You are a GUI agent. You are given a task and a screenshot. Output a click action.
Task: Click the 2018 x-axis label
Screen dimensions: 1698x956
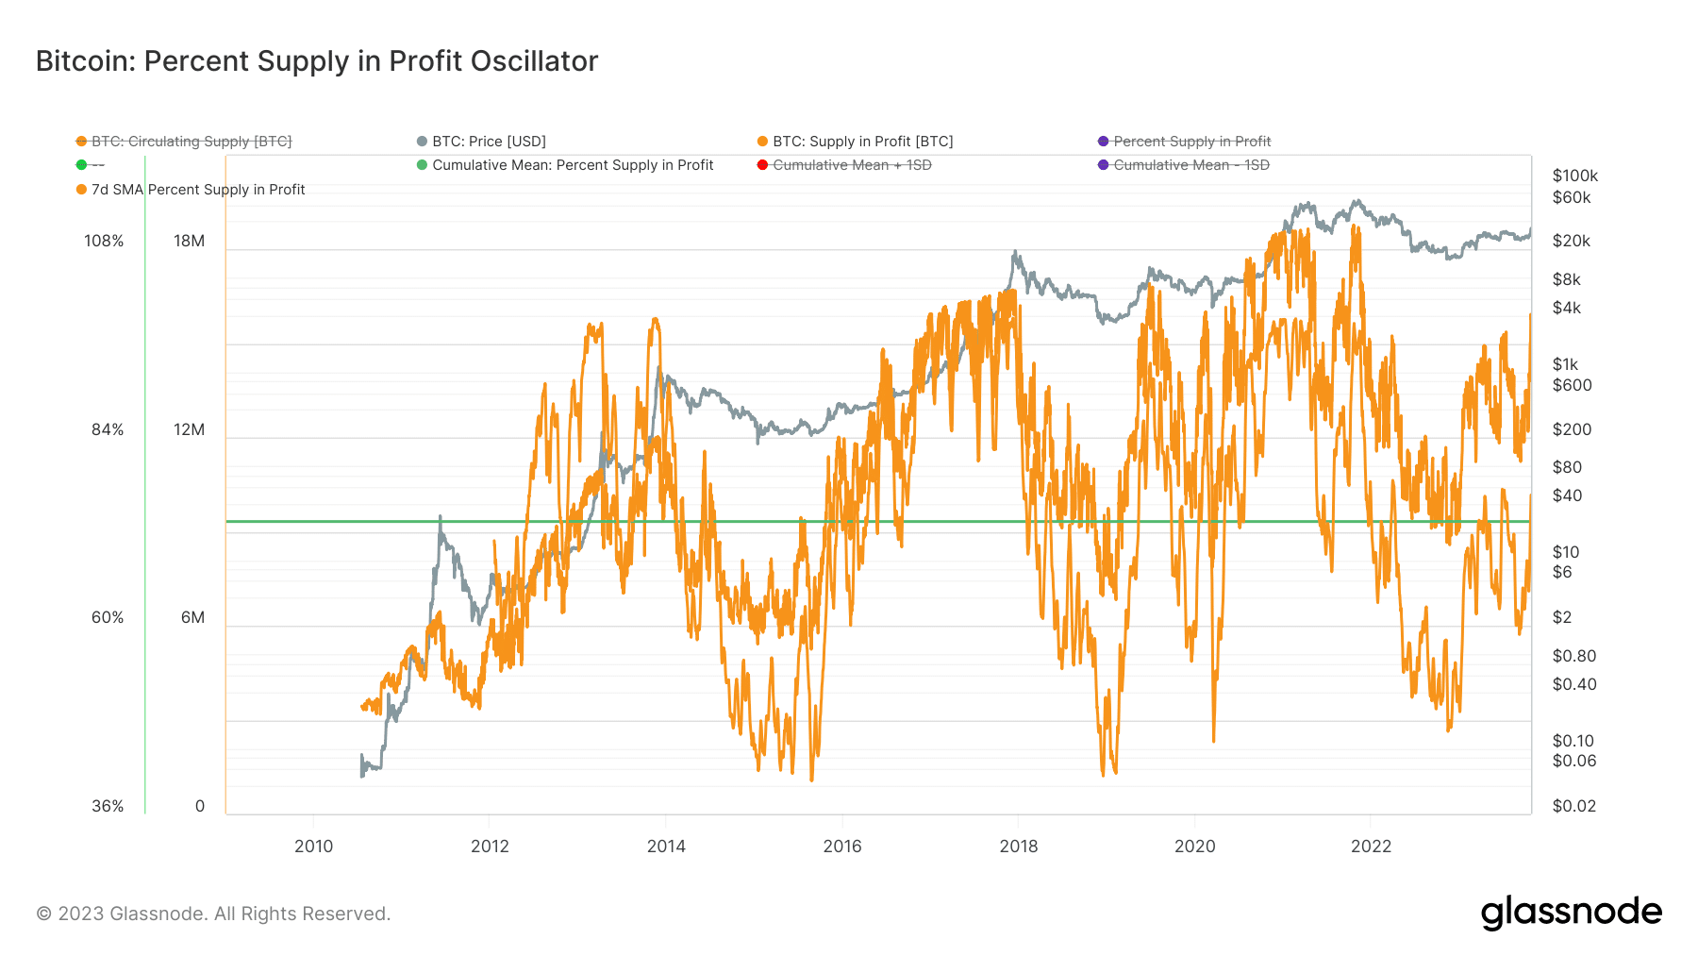[x=1019, y=847]
